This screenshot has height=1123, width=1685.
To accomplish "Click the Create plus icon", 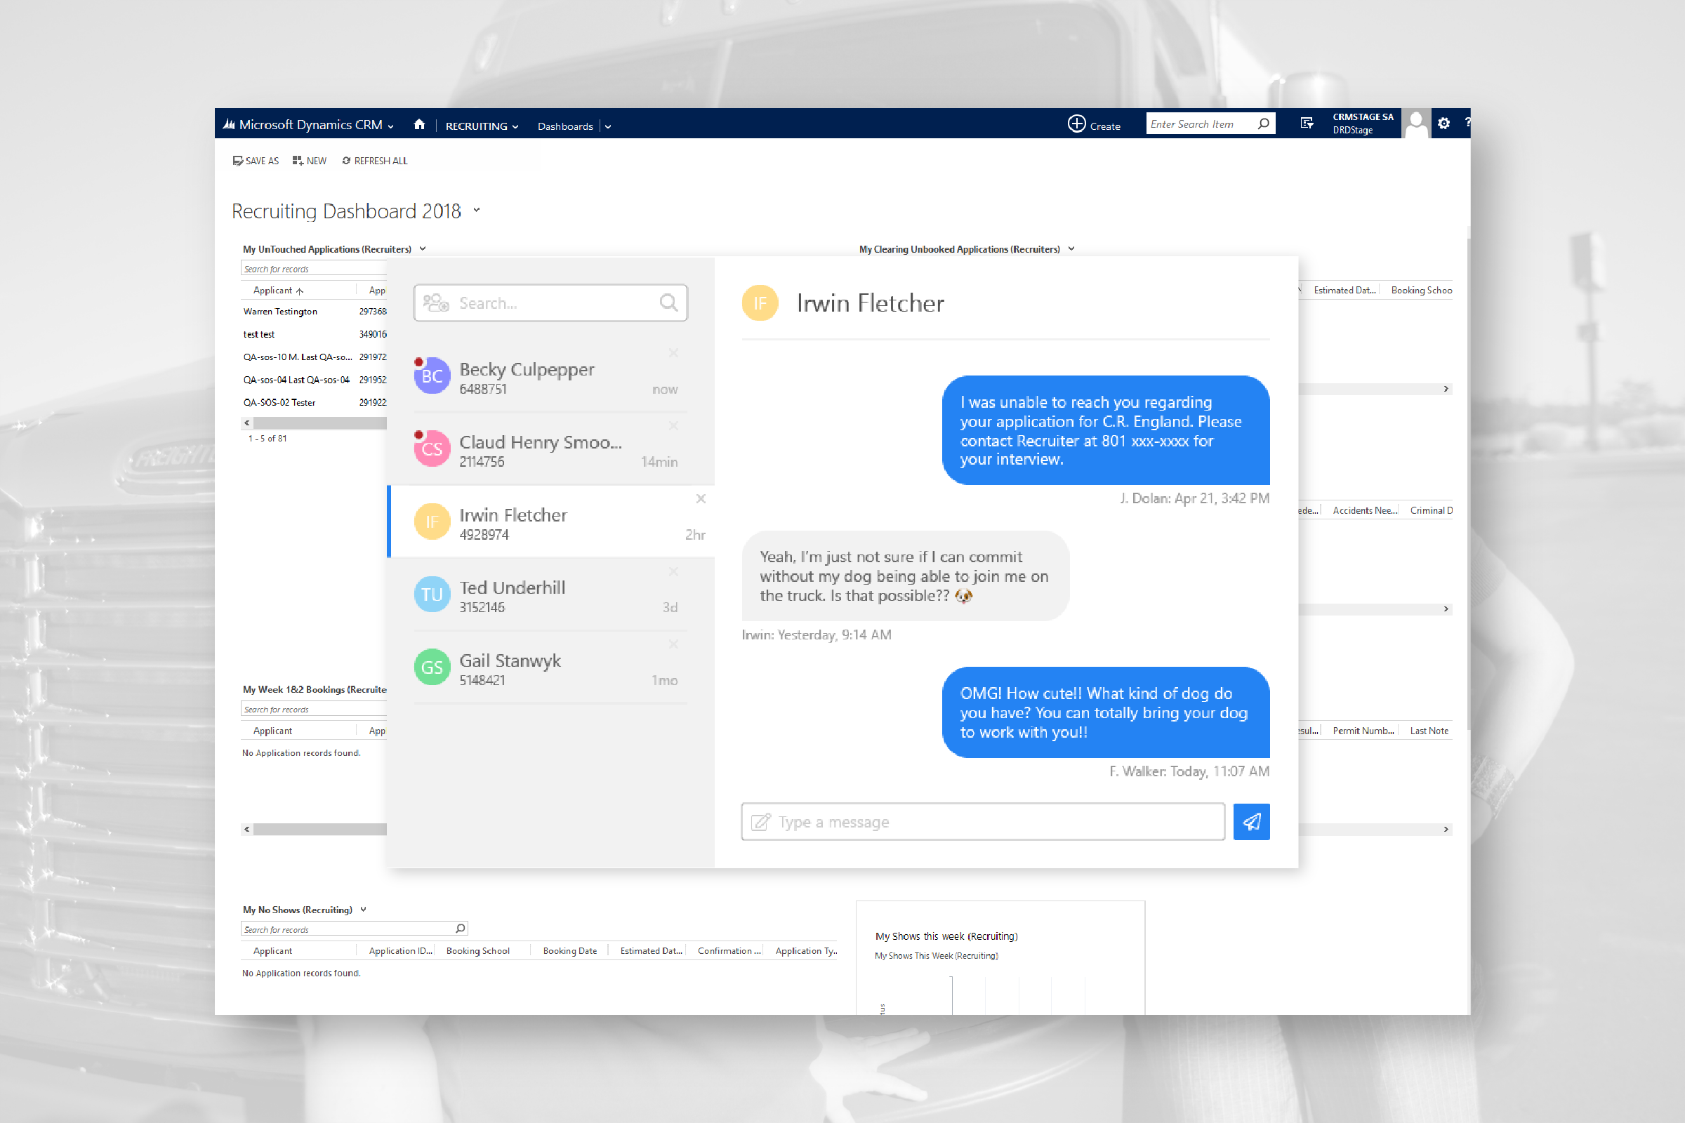I will pos(1076,124).
